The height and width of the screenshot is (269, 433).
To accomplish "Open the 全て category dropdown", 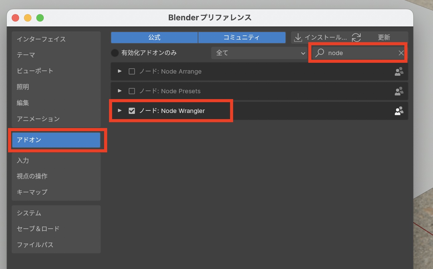I will [x=260, y=53].
